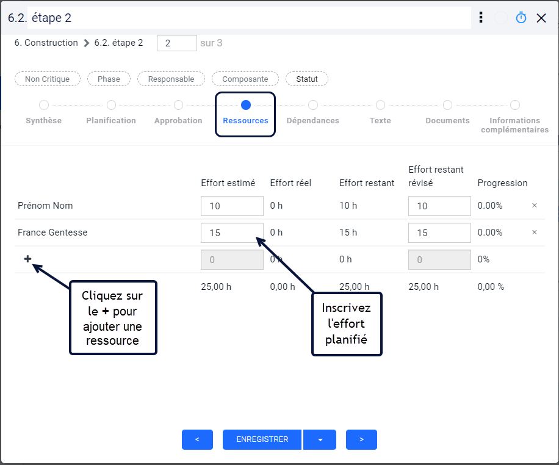
Task: Expand the Enregistrer dropdown arrow
Action: [x=320, y=440]
